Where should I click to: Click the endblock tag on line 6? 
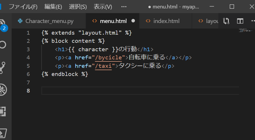click(65, 74)
